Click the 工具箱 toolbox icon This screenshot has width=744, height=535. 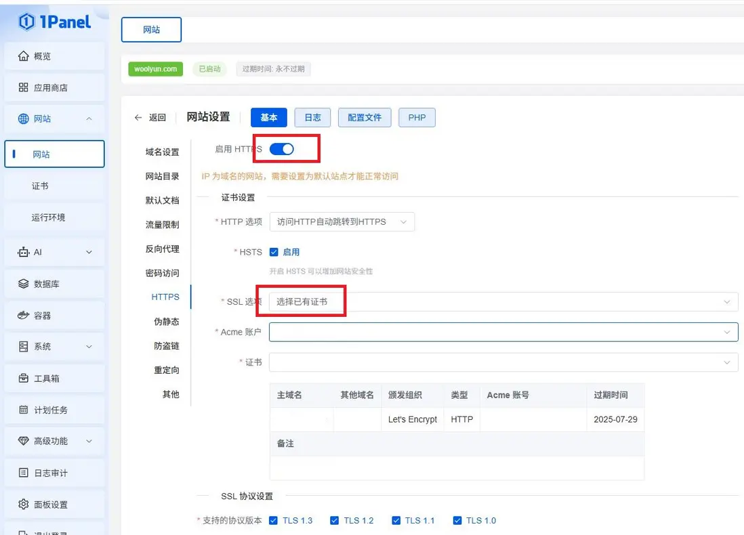point(24,378)
